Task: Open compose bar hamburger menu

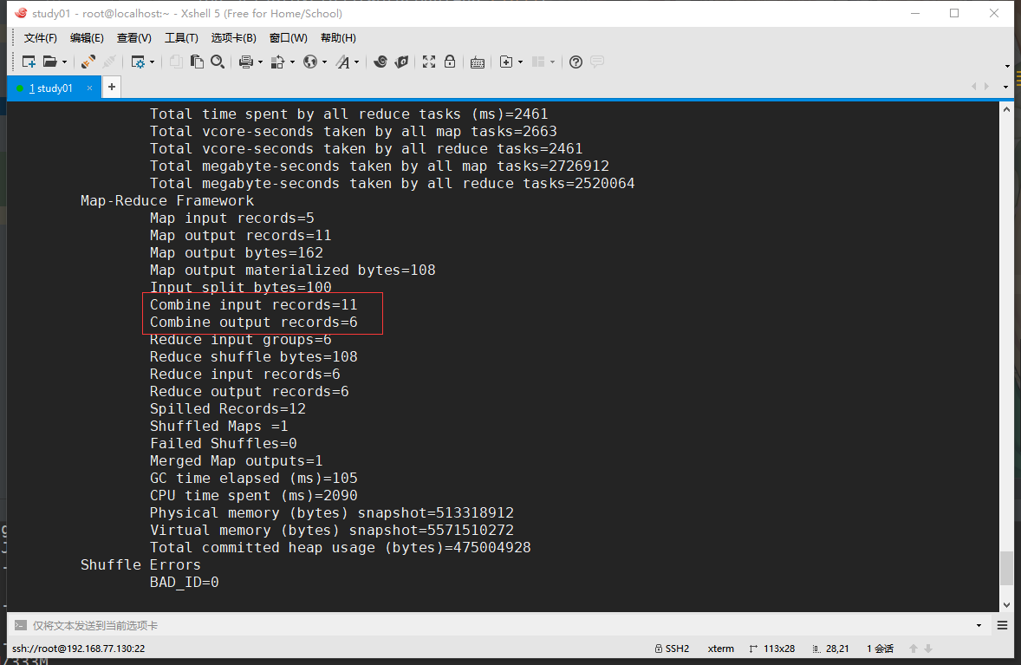Action: (x=1002, y=625)
